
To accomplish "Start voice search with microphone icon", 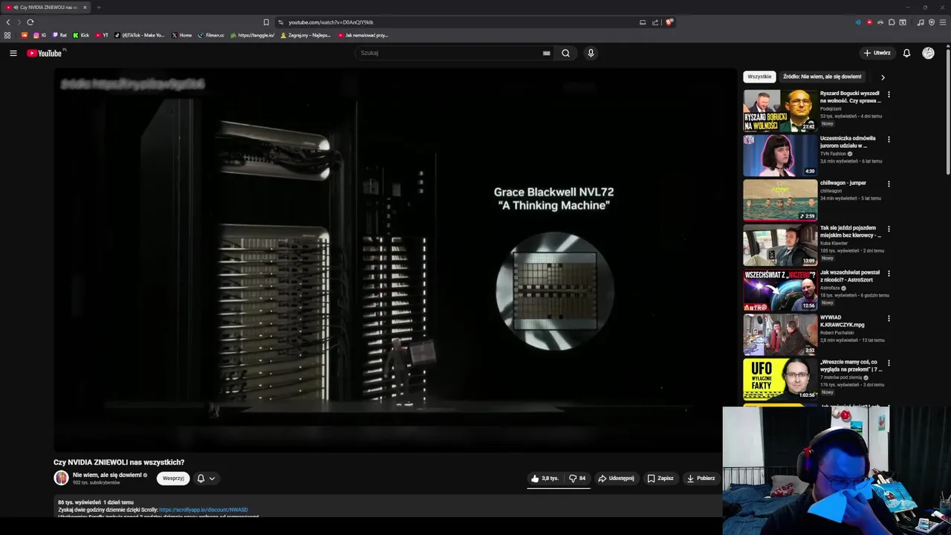I will tap(591, 53).
